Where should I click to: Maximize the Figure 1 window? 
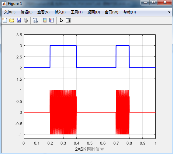click(x=154, y=2)
